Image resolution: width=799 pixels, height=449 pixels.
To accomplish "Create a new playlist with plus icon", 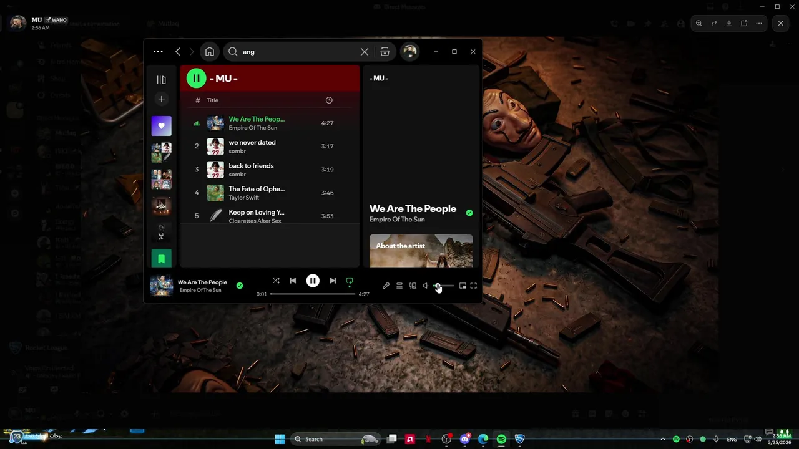I will (161, 99).
